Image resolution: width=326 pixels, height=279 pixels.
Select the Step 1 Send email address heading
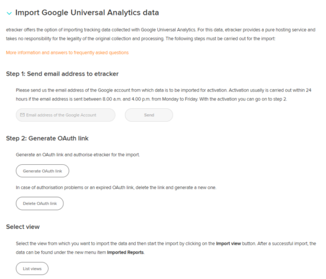pyautogui.click(x=62, y=74)
